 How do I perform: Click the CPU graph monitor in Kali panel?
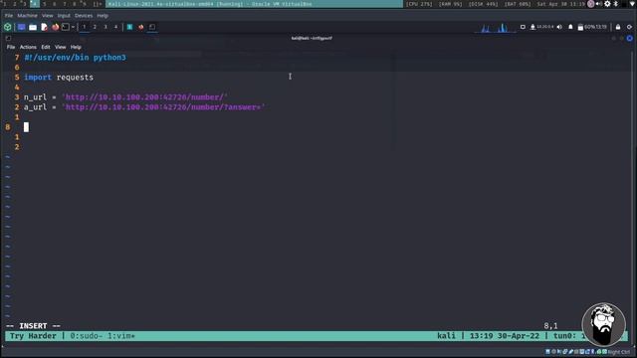pos(495,27)
